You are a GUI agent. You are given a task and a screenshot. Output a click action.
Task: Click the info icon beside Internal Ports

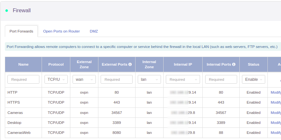[234, 64]
